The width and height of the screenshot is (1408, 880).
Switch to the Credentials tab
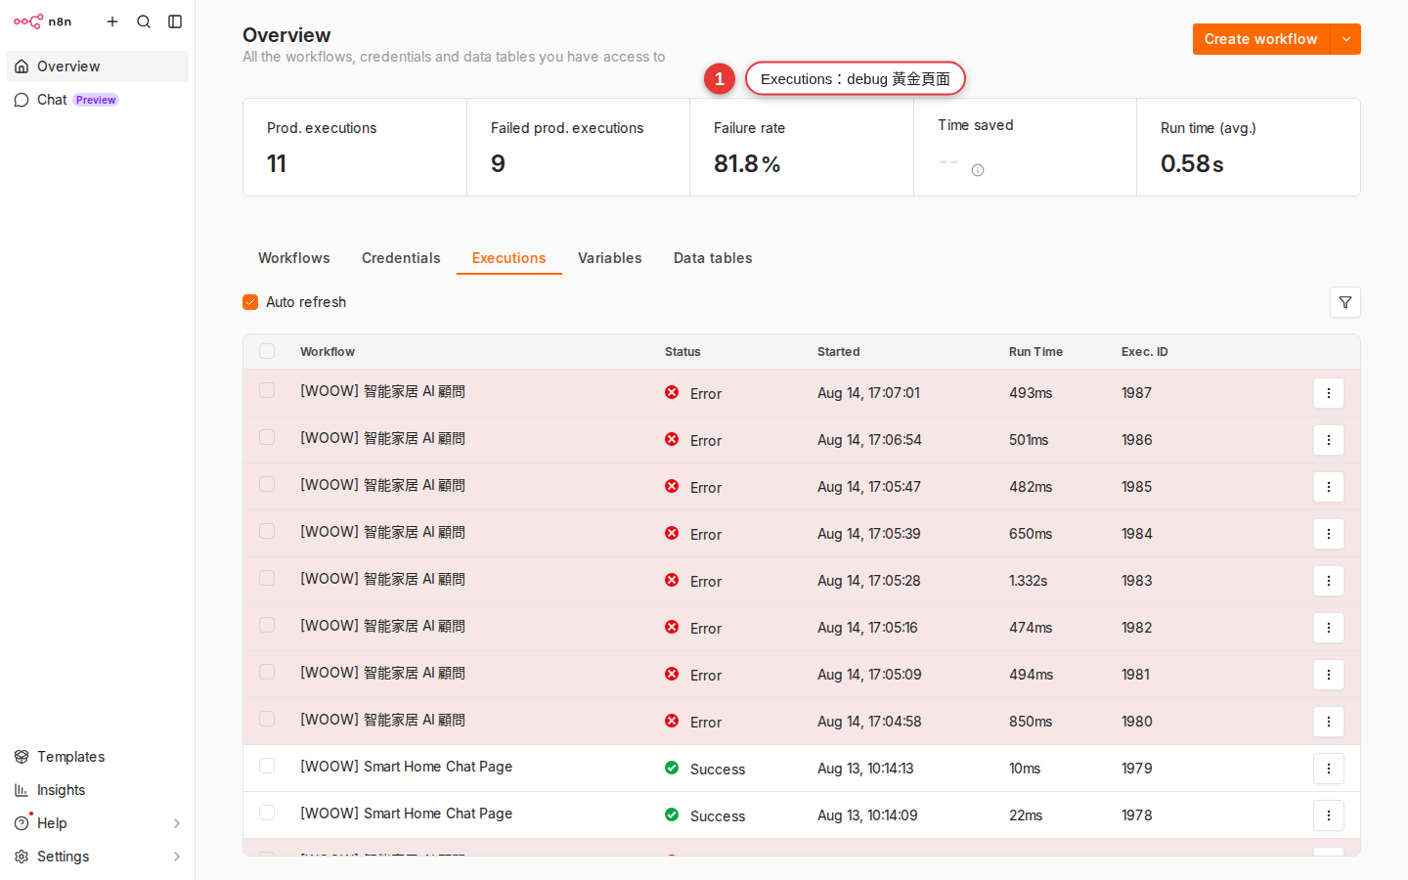401,258
